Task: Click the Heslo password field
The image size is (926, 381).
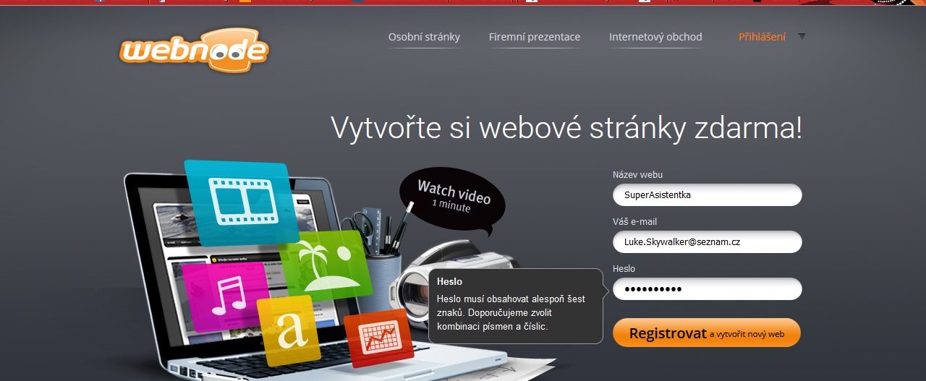Action: point(708,289)
